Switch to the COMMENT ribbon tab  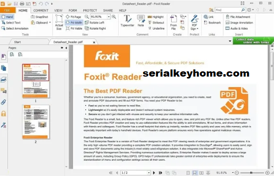(41, 10)
